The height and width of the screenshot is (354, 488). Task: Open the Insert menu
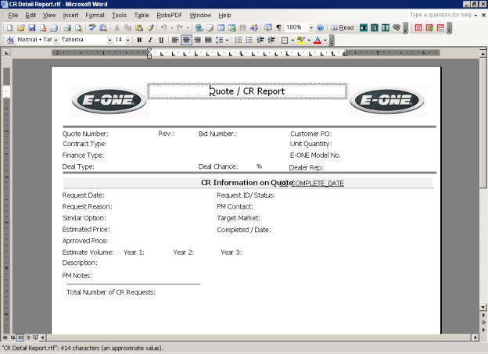pos(70,16)
